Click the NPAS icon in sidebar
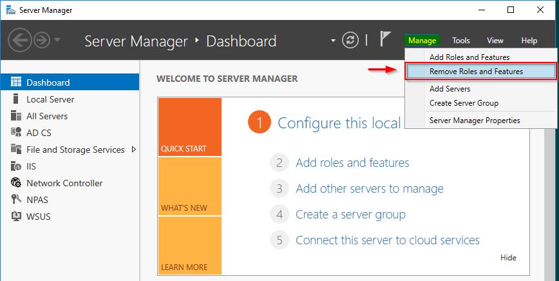Screen dimensions: 559x281 16,199
